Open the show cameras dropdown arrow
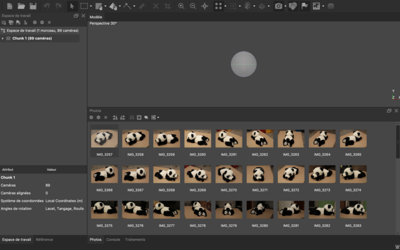 (x=285, y=6)
